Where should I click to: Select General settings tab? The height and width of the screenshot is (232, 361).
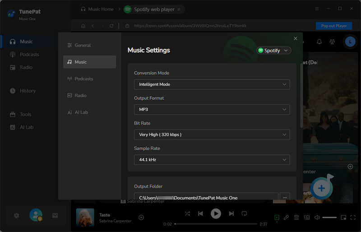click(89, 45)
